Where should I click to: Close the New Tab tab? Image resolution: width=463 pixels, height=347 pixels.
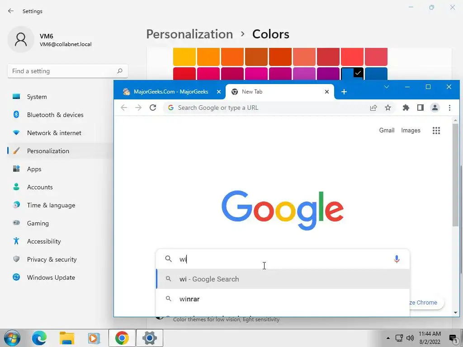pyautogui.click(x=327, y=92)
